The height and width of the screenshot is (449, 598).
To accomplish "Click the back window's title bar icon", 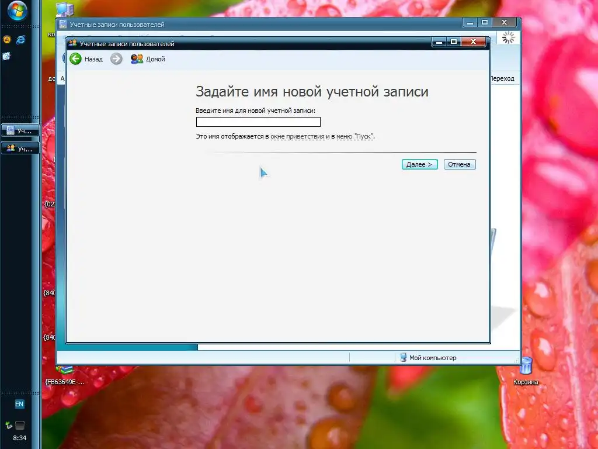I will pos(63,24).
